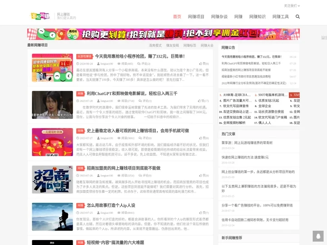327x245 pixels.
Task: Open comments of the 招商加盟类 article
Action: [145, 176]
